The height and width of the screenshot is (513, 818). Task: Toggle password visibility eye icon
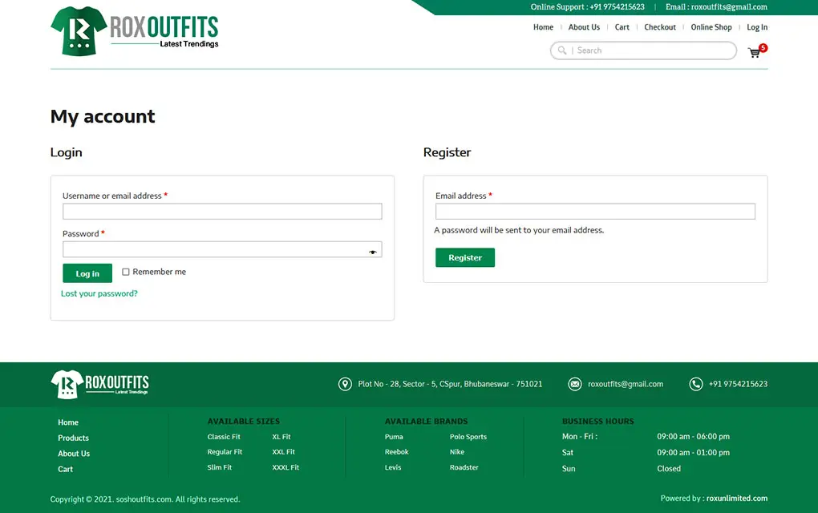pos(372,252)
